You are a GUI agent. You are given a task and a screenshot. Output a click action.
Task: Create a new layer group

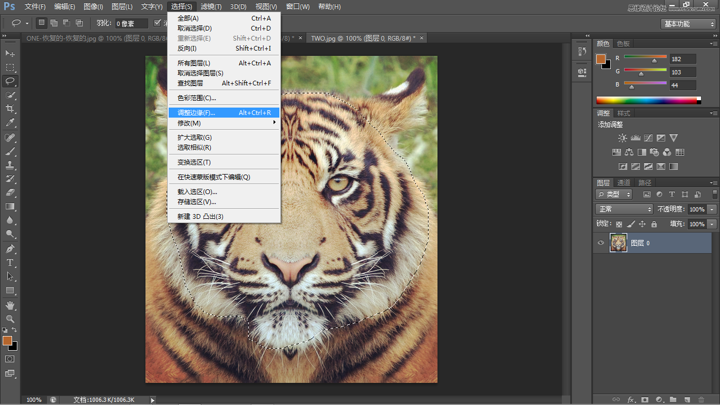coord(673,400)
